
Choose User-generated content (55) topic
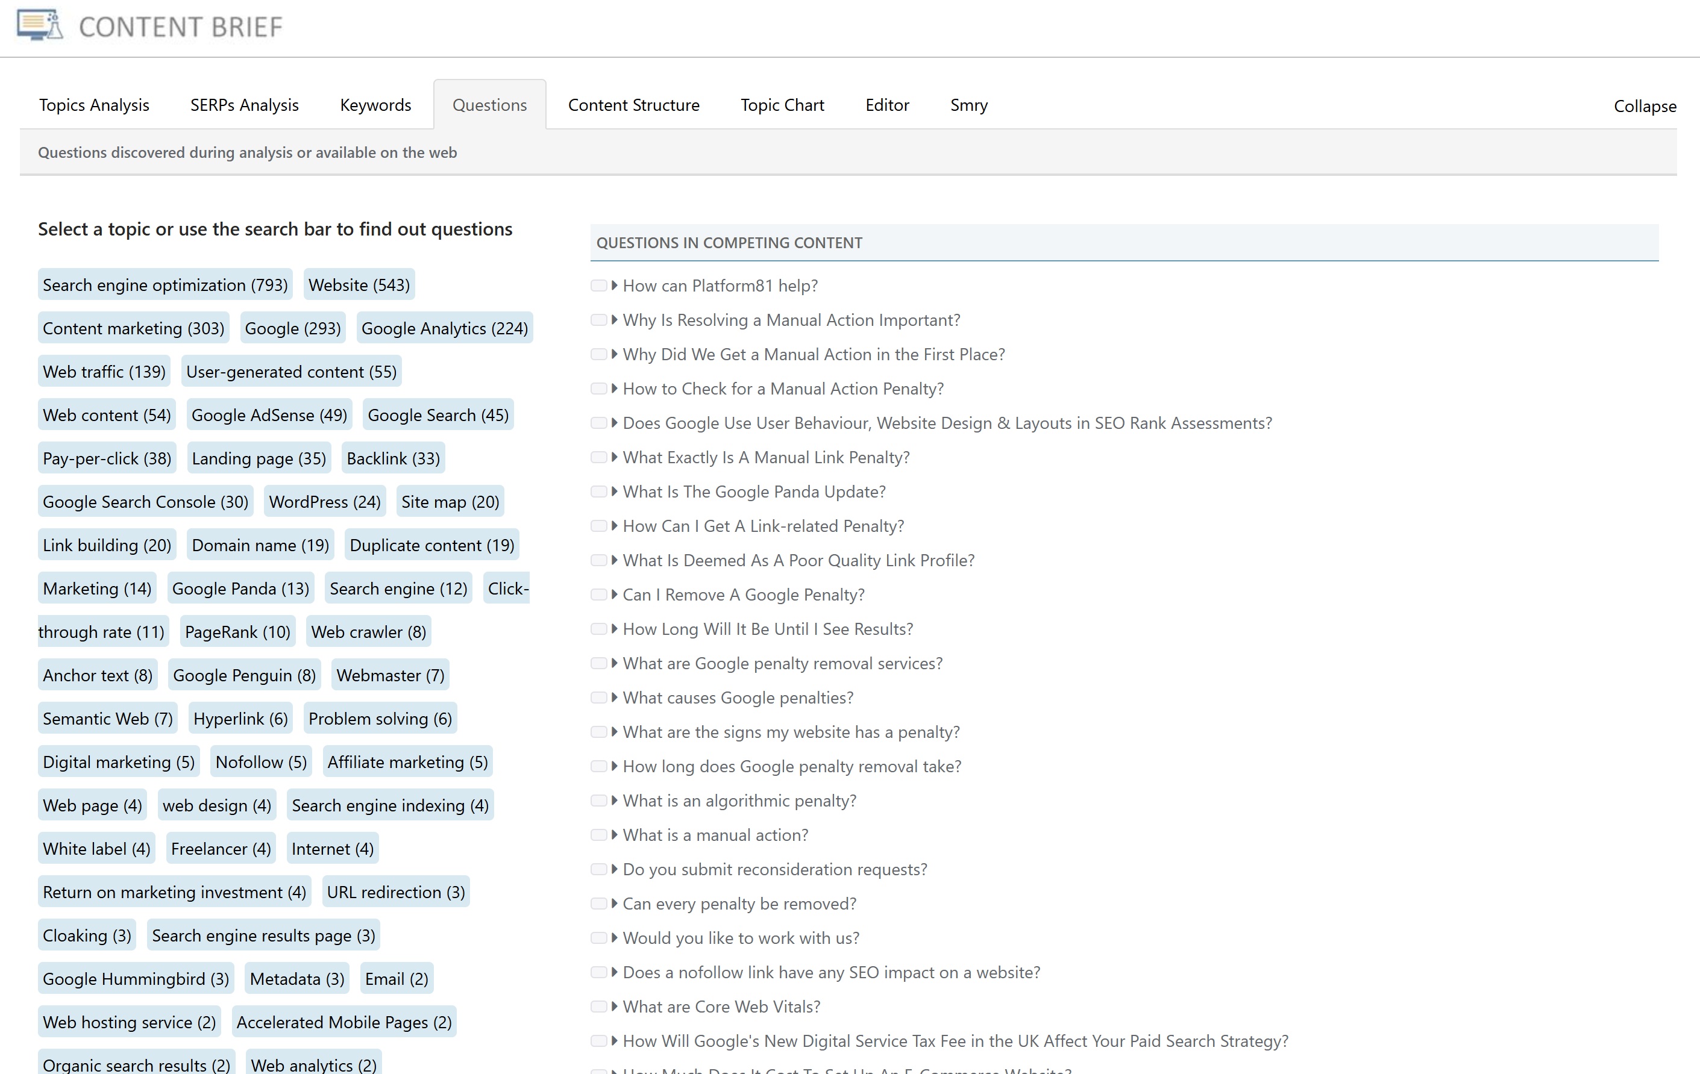291,372
